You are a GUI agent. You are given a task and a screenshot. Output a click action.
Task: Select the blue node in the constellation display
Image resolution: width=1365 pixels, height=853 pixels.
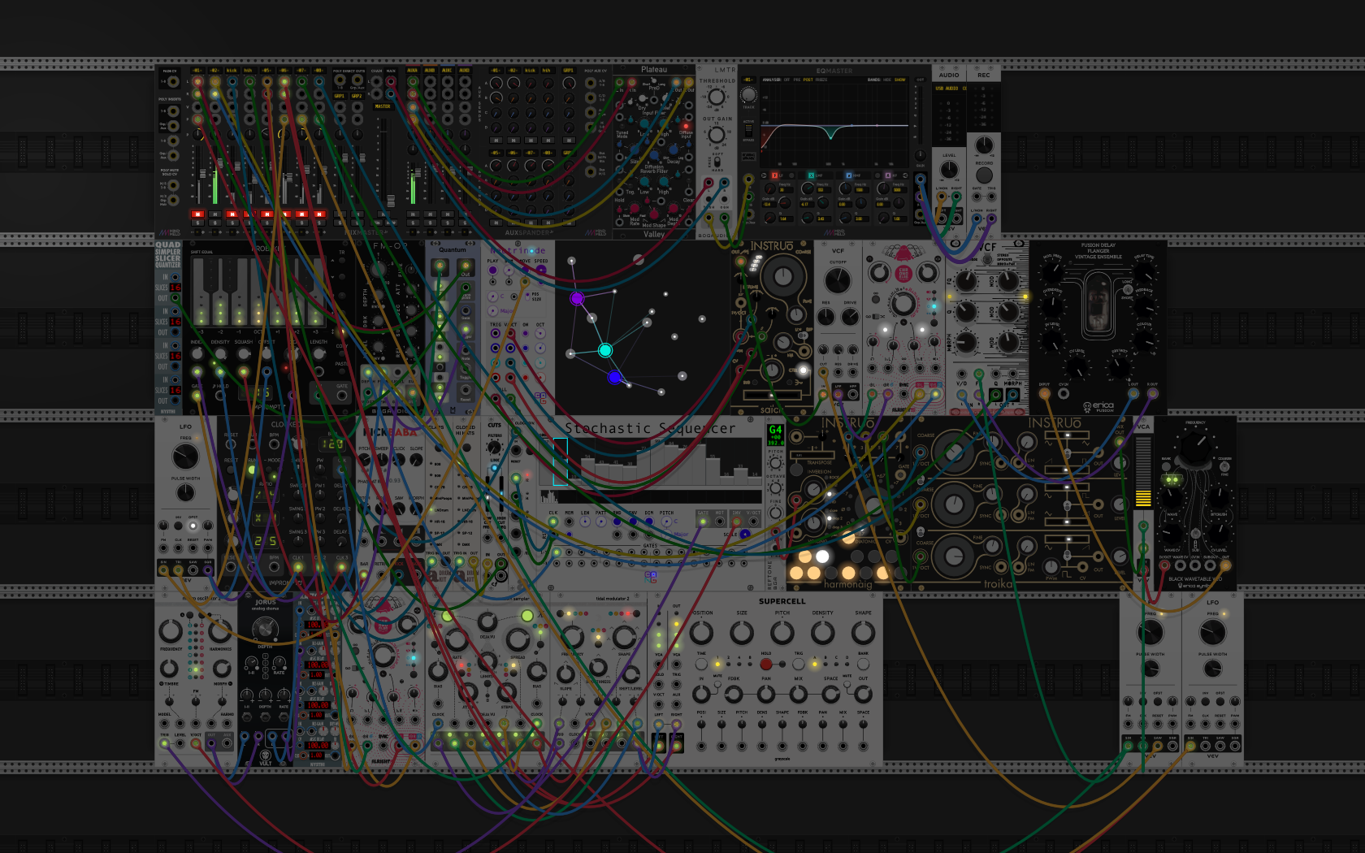615,376
